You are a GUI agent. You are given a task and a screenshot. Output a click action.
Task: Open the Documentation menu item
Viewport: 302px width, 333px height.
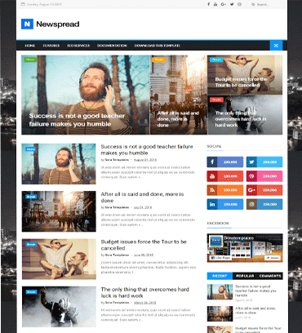pos(112,46)
